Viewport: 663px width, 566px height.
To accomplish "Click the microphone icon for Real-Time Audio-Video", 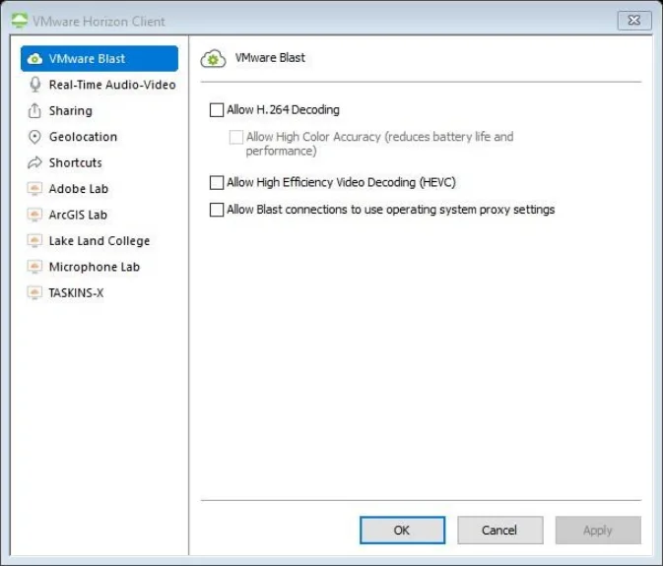I will click(x=35, y=85).
